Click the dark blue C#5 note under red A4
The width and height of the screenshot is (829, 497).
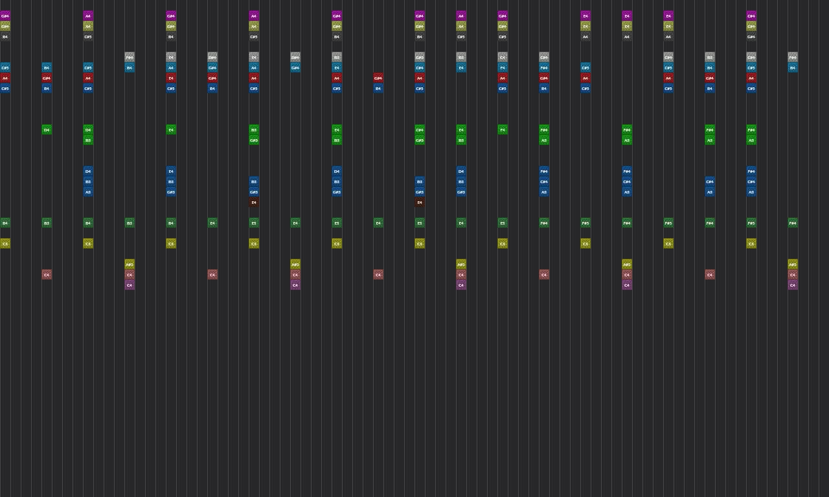point(5,88)
